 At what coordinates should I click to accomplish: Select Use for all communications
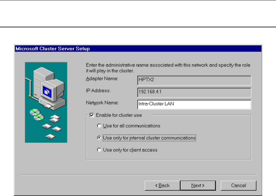coord(99,126)
